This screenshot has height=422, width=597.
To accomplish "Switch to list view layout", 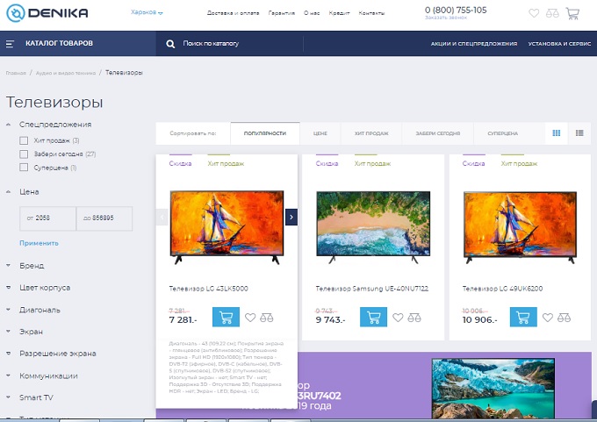I will pos(579,132).
